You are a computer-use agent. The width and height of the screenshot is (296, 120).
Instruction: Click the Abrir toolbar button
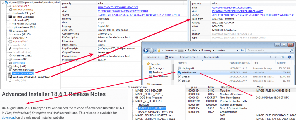point(170,57)
